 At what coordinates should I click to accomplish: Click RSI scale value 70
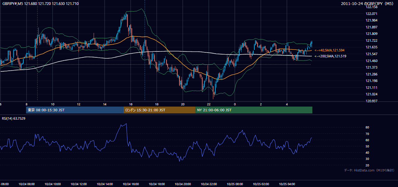point(367,134)
